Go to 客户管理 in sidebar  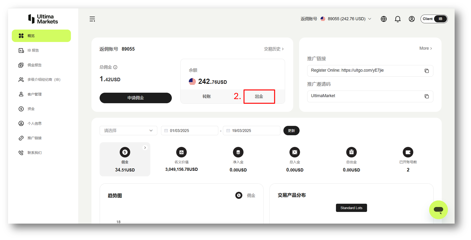[35, 94]
